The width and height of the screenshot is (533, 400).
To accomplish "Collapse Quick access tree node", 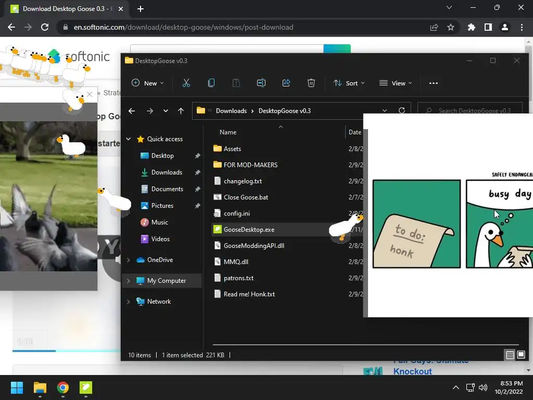I will [129, 139].
